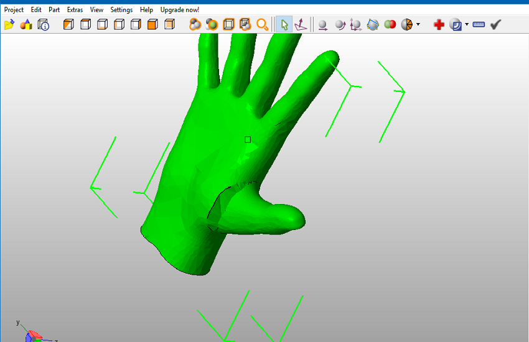Click the red cross repair icon

439,25
